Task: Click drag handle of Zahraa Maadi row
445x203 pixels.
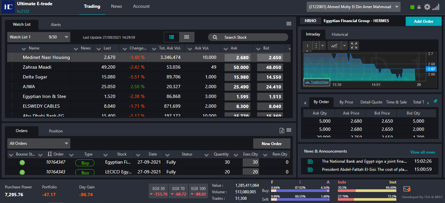Action: [12, 67]
